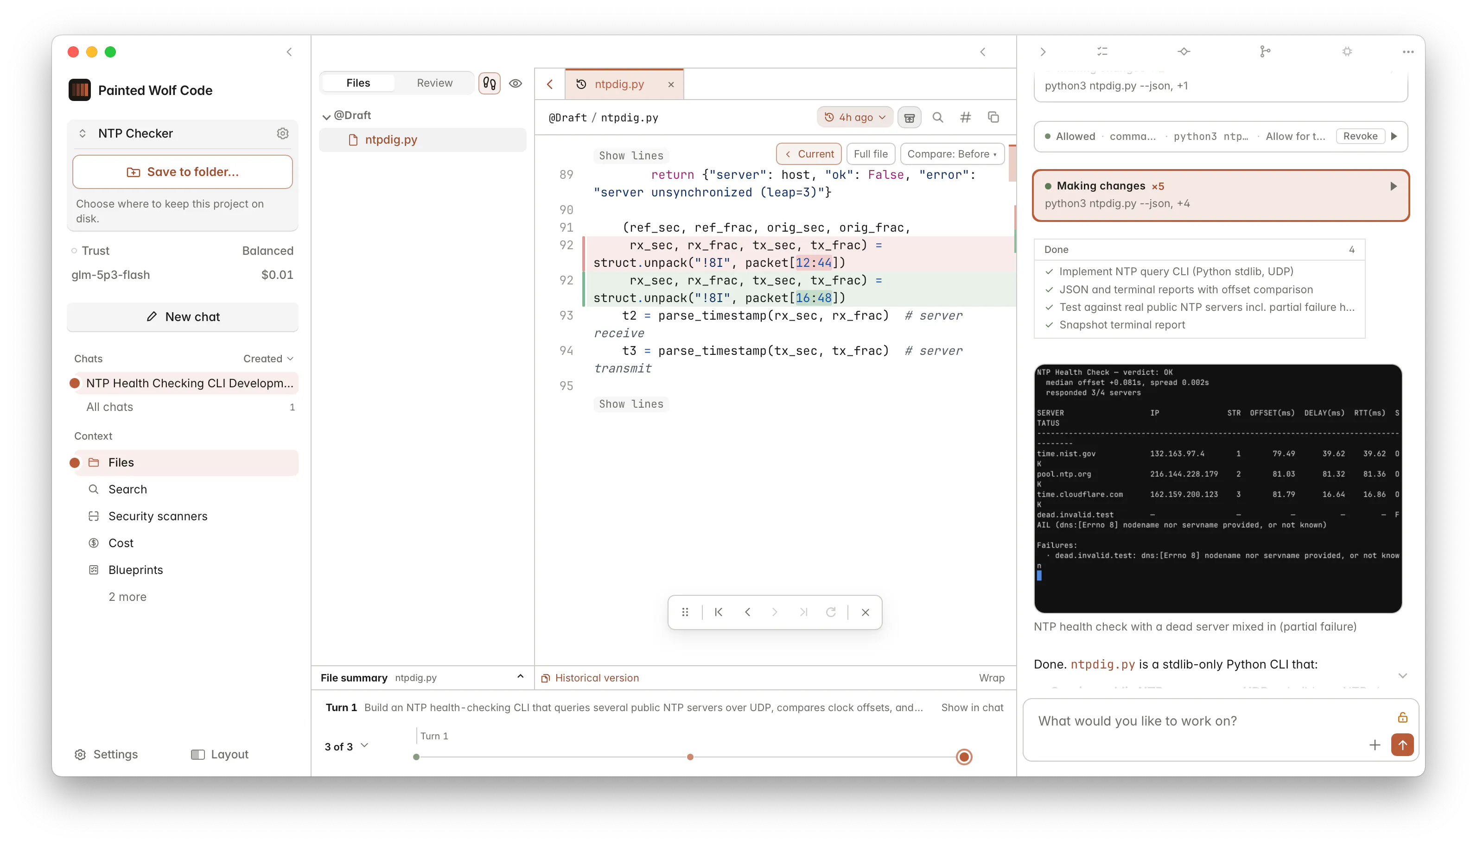Viewport: 1477px width, 845px height.
Task: Open the Created sort dropdown
Action: 268,359
